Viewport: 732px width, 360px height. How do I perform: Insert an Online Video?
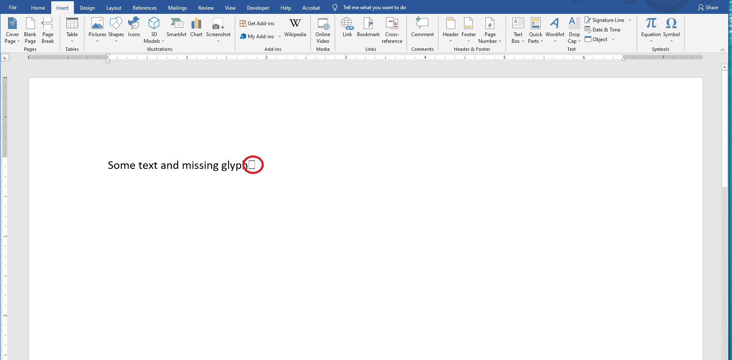(323, 30)
